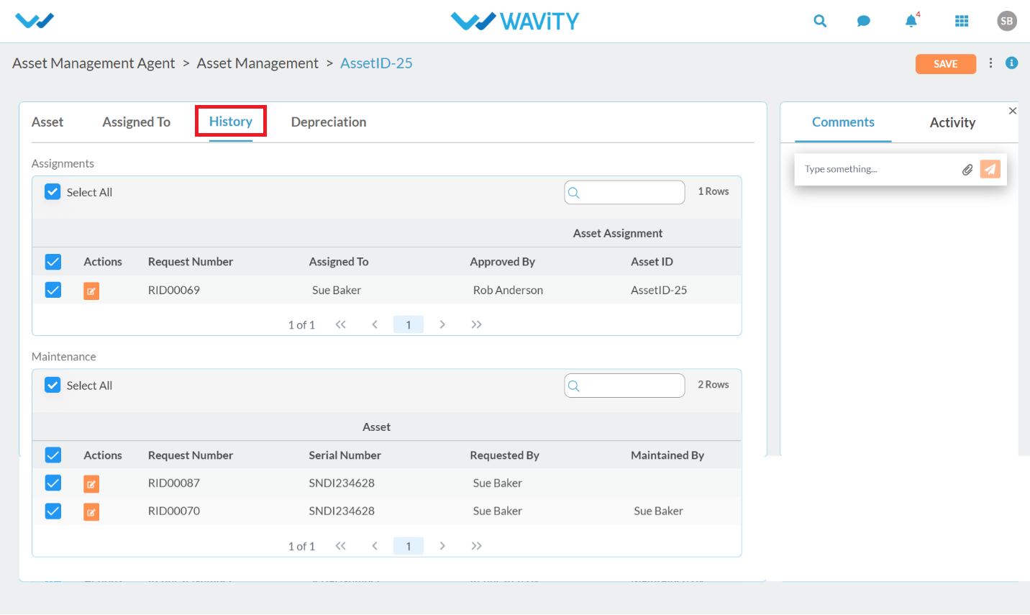This screenshot has width=1030, height=615.
Task: Toggle Select All in Assignments section
Action: click(x=53, y=191)
